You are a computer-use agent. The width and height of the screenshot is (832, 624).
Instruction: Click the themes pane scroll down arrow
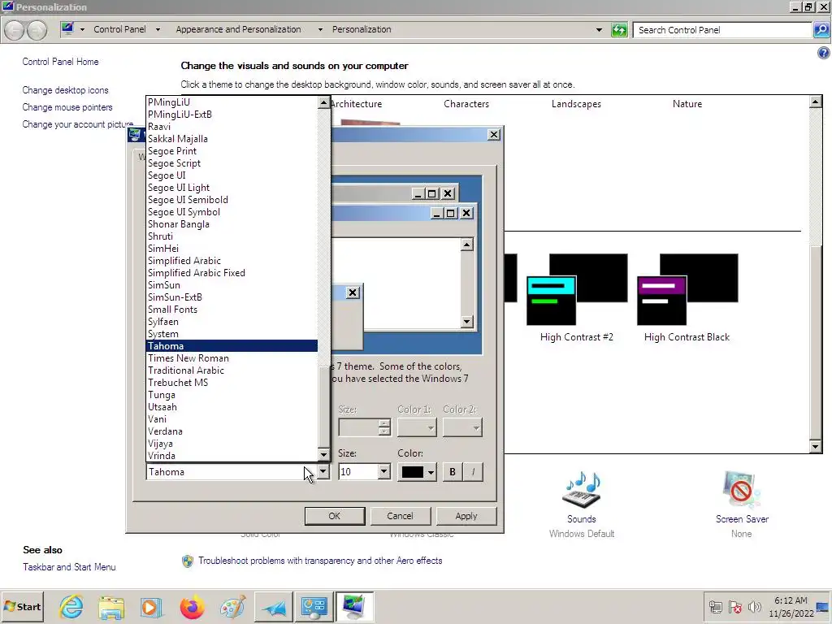[x=816, y=446]
